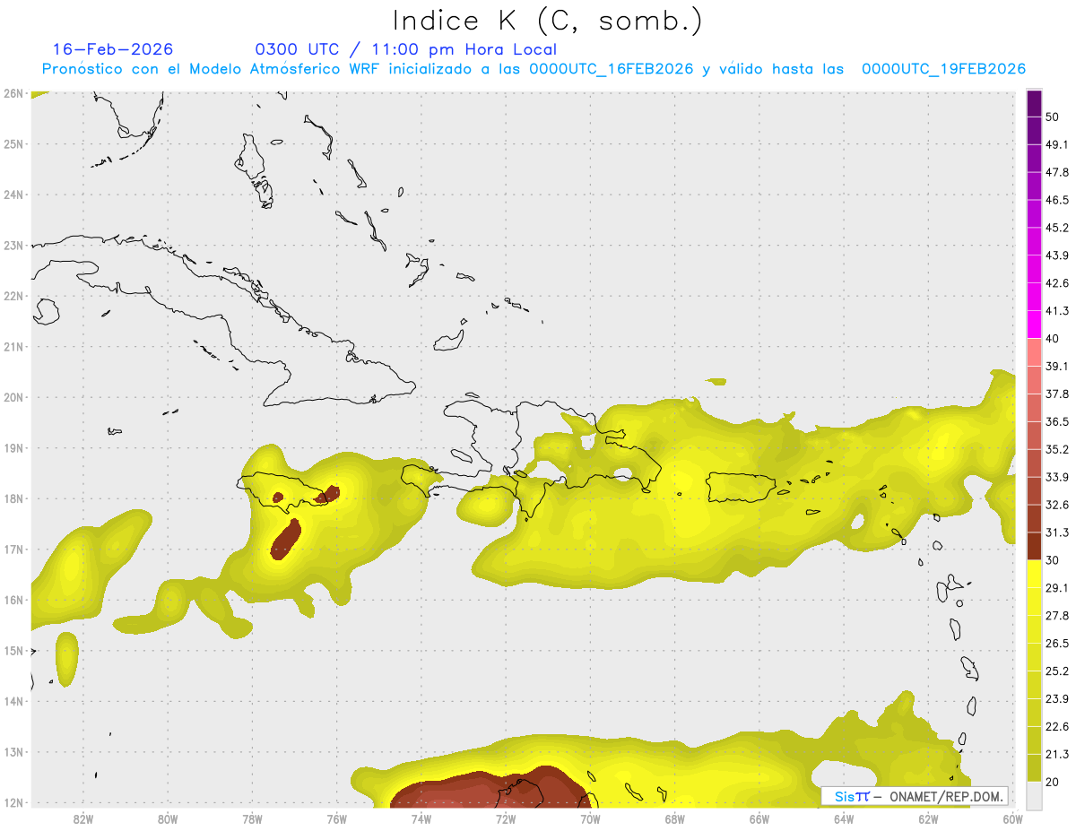Click the colorbar value '40'
The image size is (1076, 831).
click(1052, 338)
